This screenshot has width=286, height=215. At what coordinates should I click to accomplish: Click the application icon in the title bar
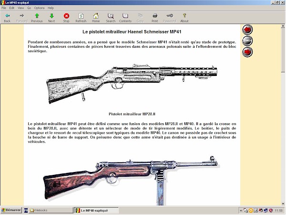(2, 2)
